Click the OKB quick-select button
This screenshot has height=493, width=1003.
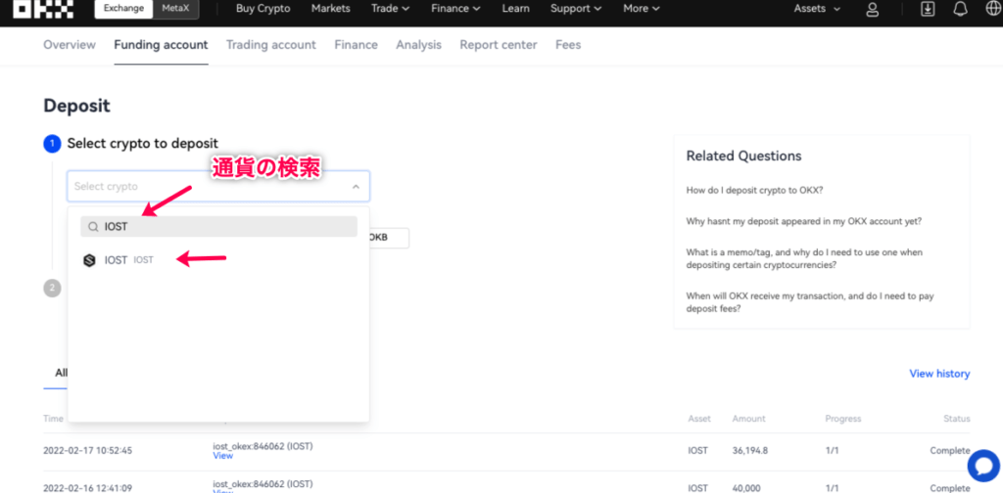(388, 238)
